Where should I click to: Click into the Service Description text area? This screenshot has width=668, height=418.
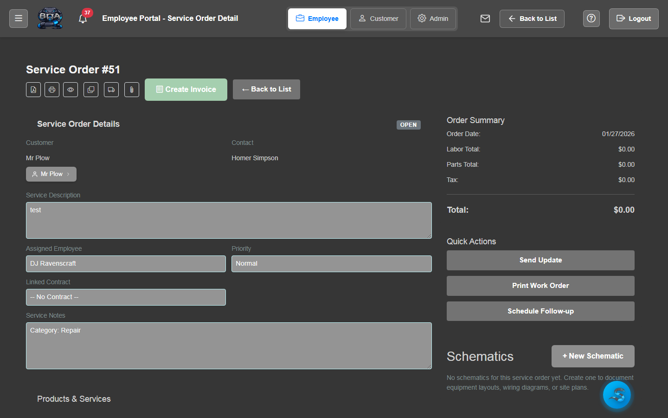229,220
